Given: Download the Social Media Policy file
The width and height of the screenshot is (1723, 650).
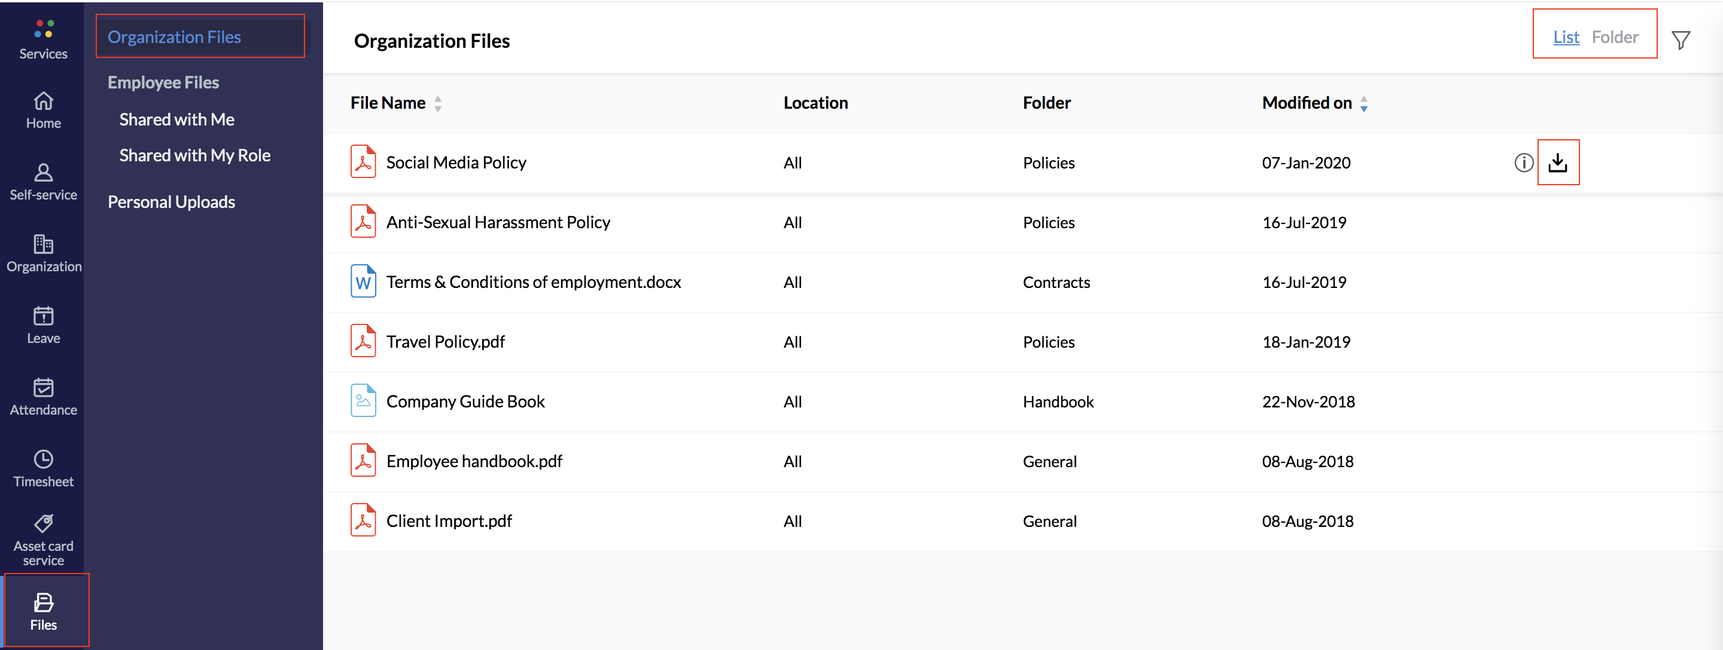Looking at the screenshot, I should coord(1558,162).
